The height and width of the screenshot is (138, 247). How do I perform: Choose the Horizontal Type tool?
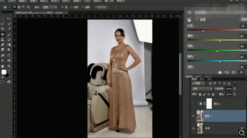(x=9, y=55)
